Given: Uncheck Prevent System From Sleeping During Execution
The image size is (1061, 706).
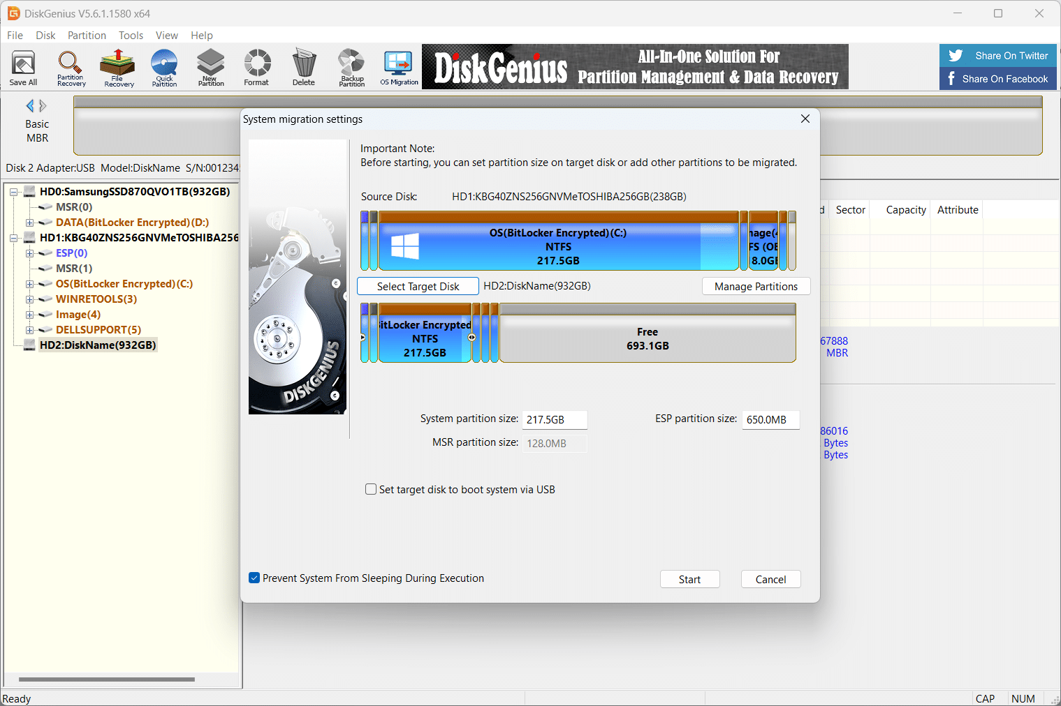Looking at the screenshot, I should [254, 578].
